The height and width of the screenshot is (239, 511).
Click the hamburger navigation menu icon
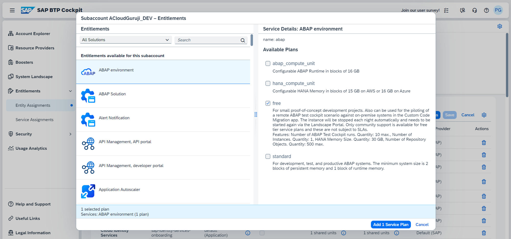click(12, 10)
